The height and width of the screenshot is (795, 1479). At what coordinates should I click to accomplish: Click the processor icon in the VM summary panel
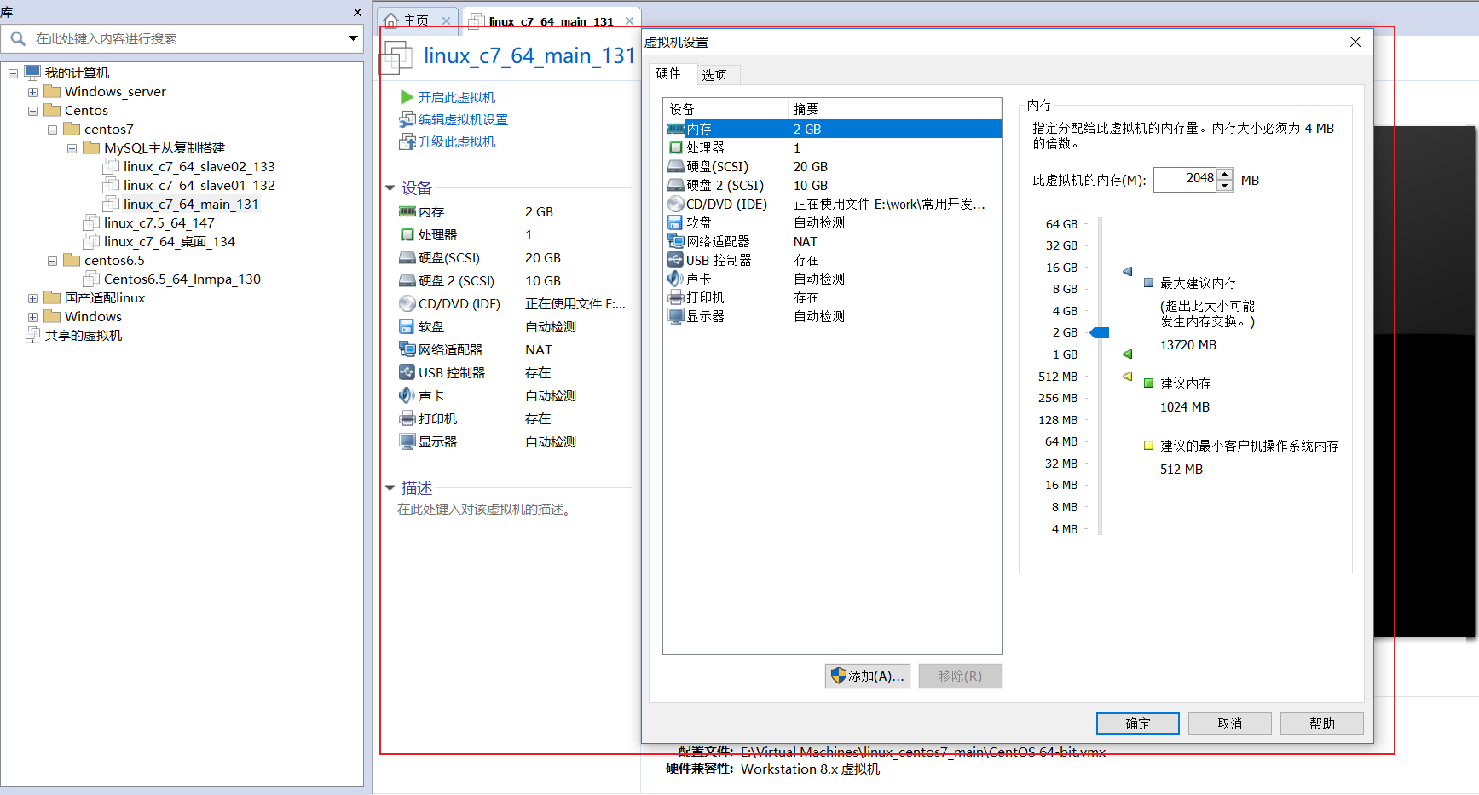tap(407, 234)
